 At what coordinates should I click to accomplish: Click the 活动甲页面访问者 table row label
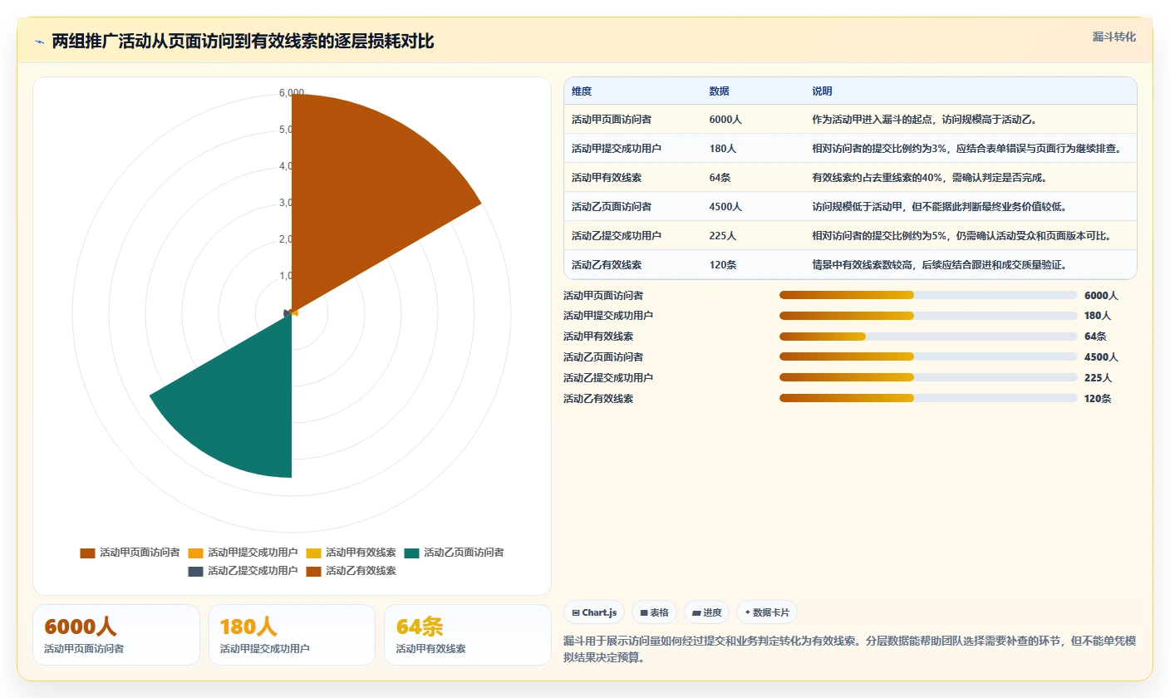click(612, 120)
